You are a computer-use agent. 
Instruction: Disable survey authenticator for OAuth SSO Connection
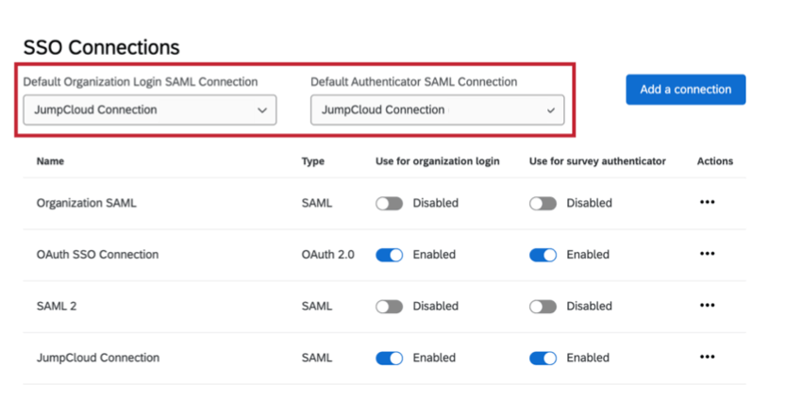pos(543,255)
